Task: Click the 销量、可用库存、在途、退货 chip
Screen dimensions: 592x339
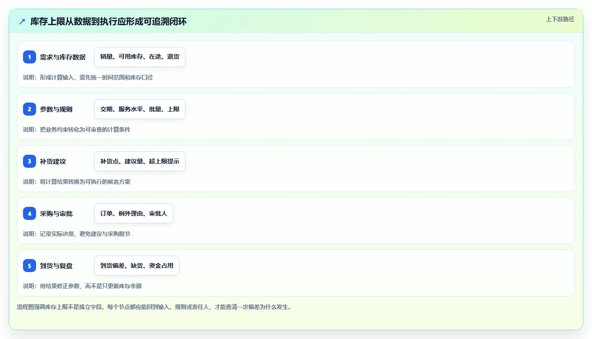Action: pos(140,57)
